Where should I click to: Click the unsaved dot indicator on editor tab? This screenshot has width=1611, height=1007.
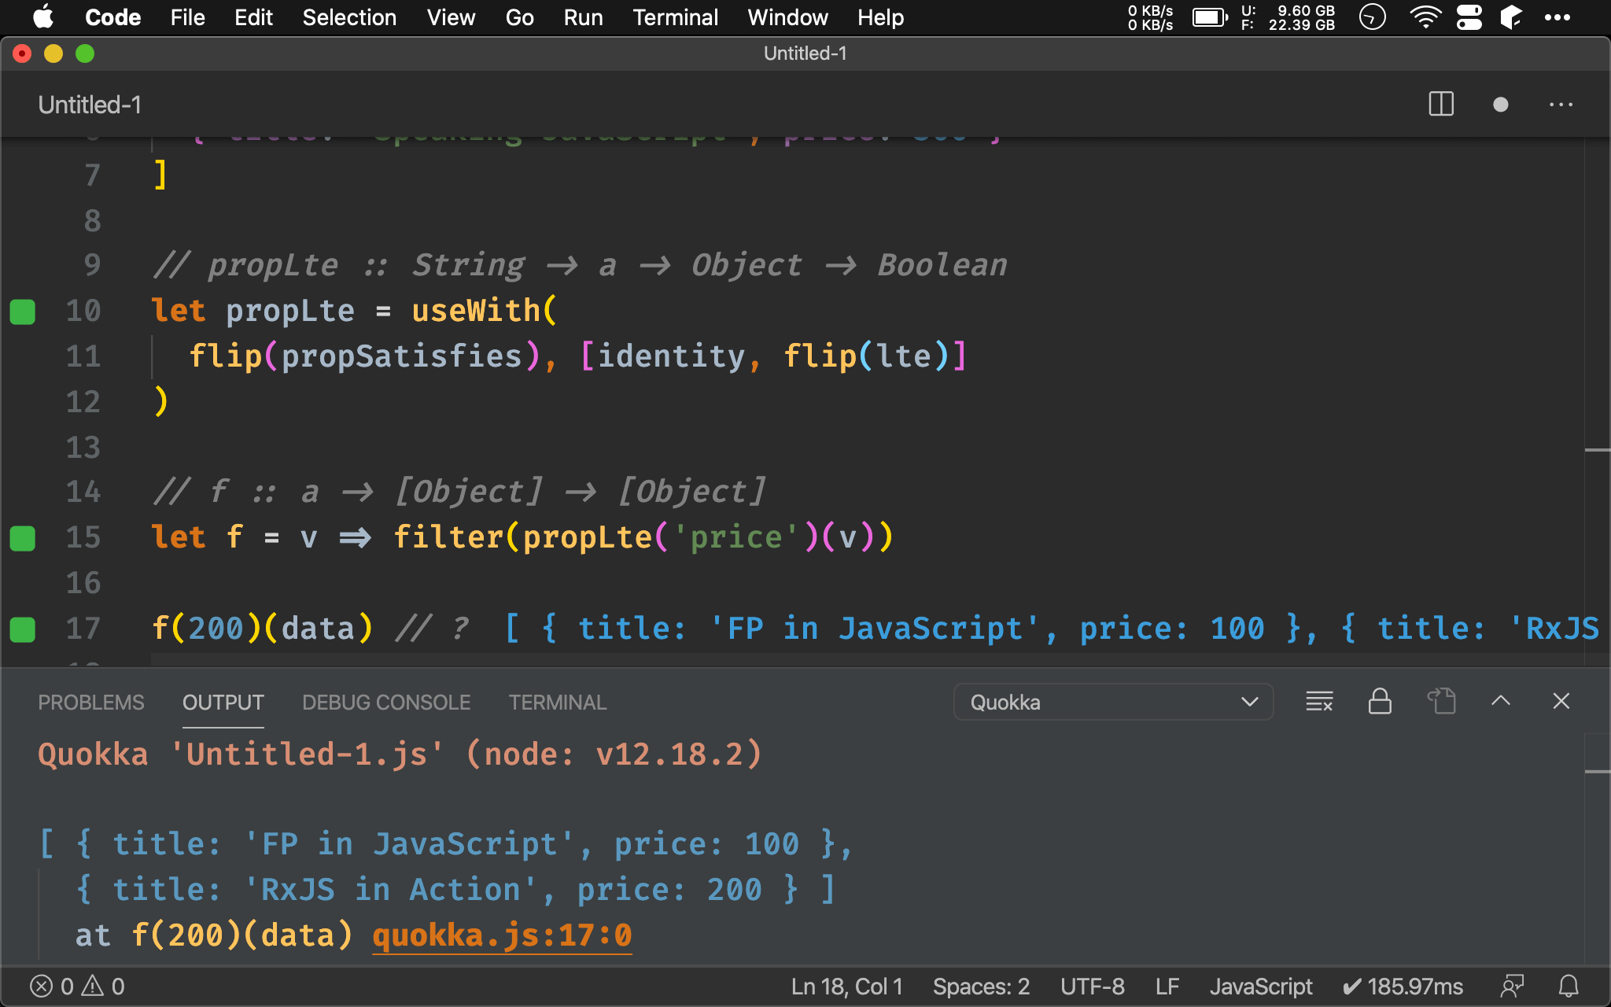(x=1499, y=105)
